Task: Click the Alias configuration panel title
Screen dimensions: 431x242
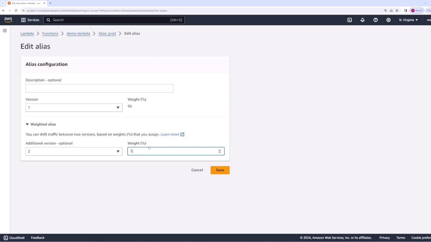Action: (x=46, y=64)
